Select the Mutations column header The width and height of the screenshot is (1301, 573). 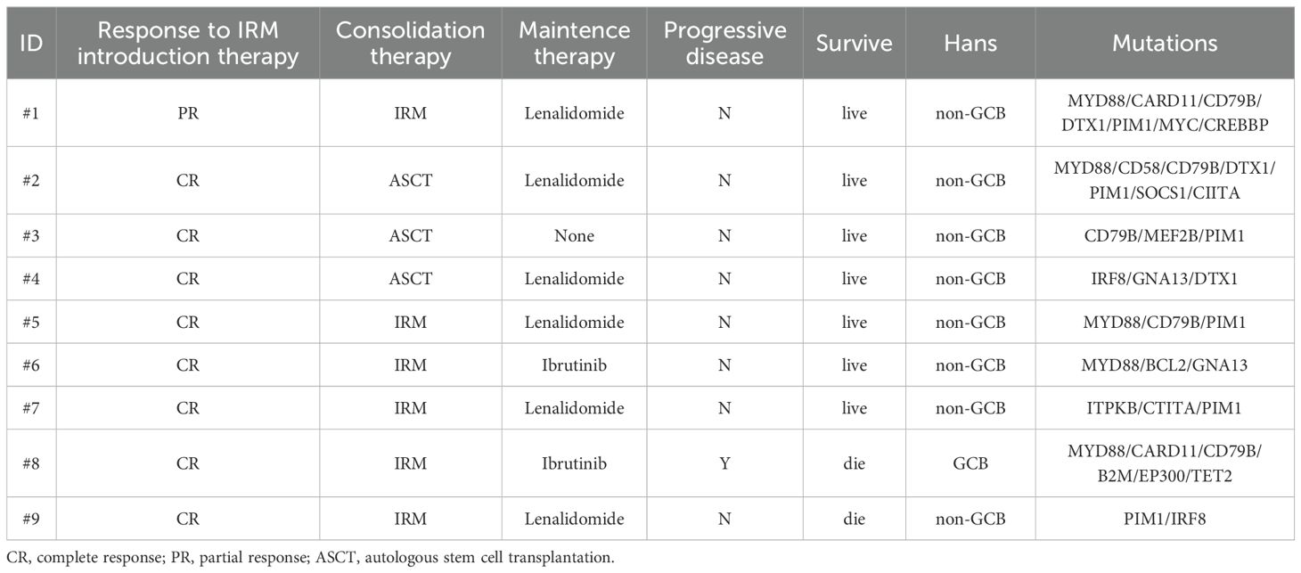1165,43
